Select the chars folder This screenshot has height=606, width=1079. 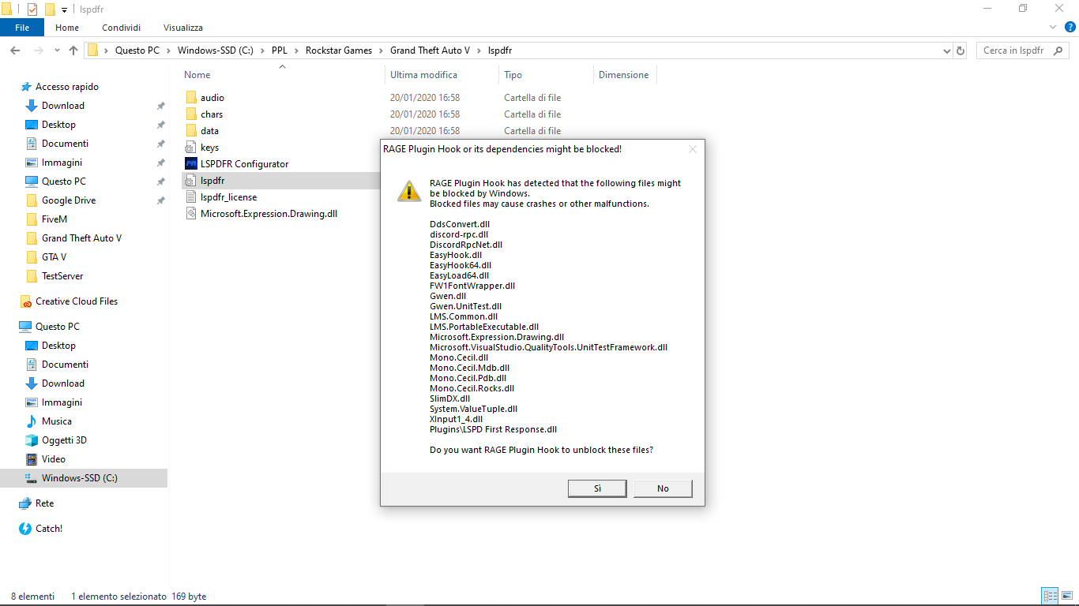(212, 114)
